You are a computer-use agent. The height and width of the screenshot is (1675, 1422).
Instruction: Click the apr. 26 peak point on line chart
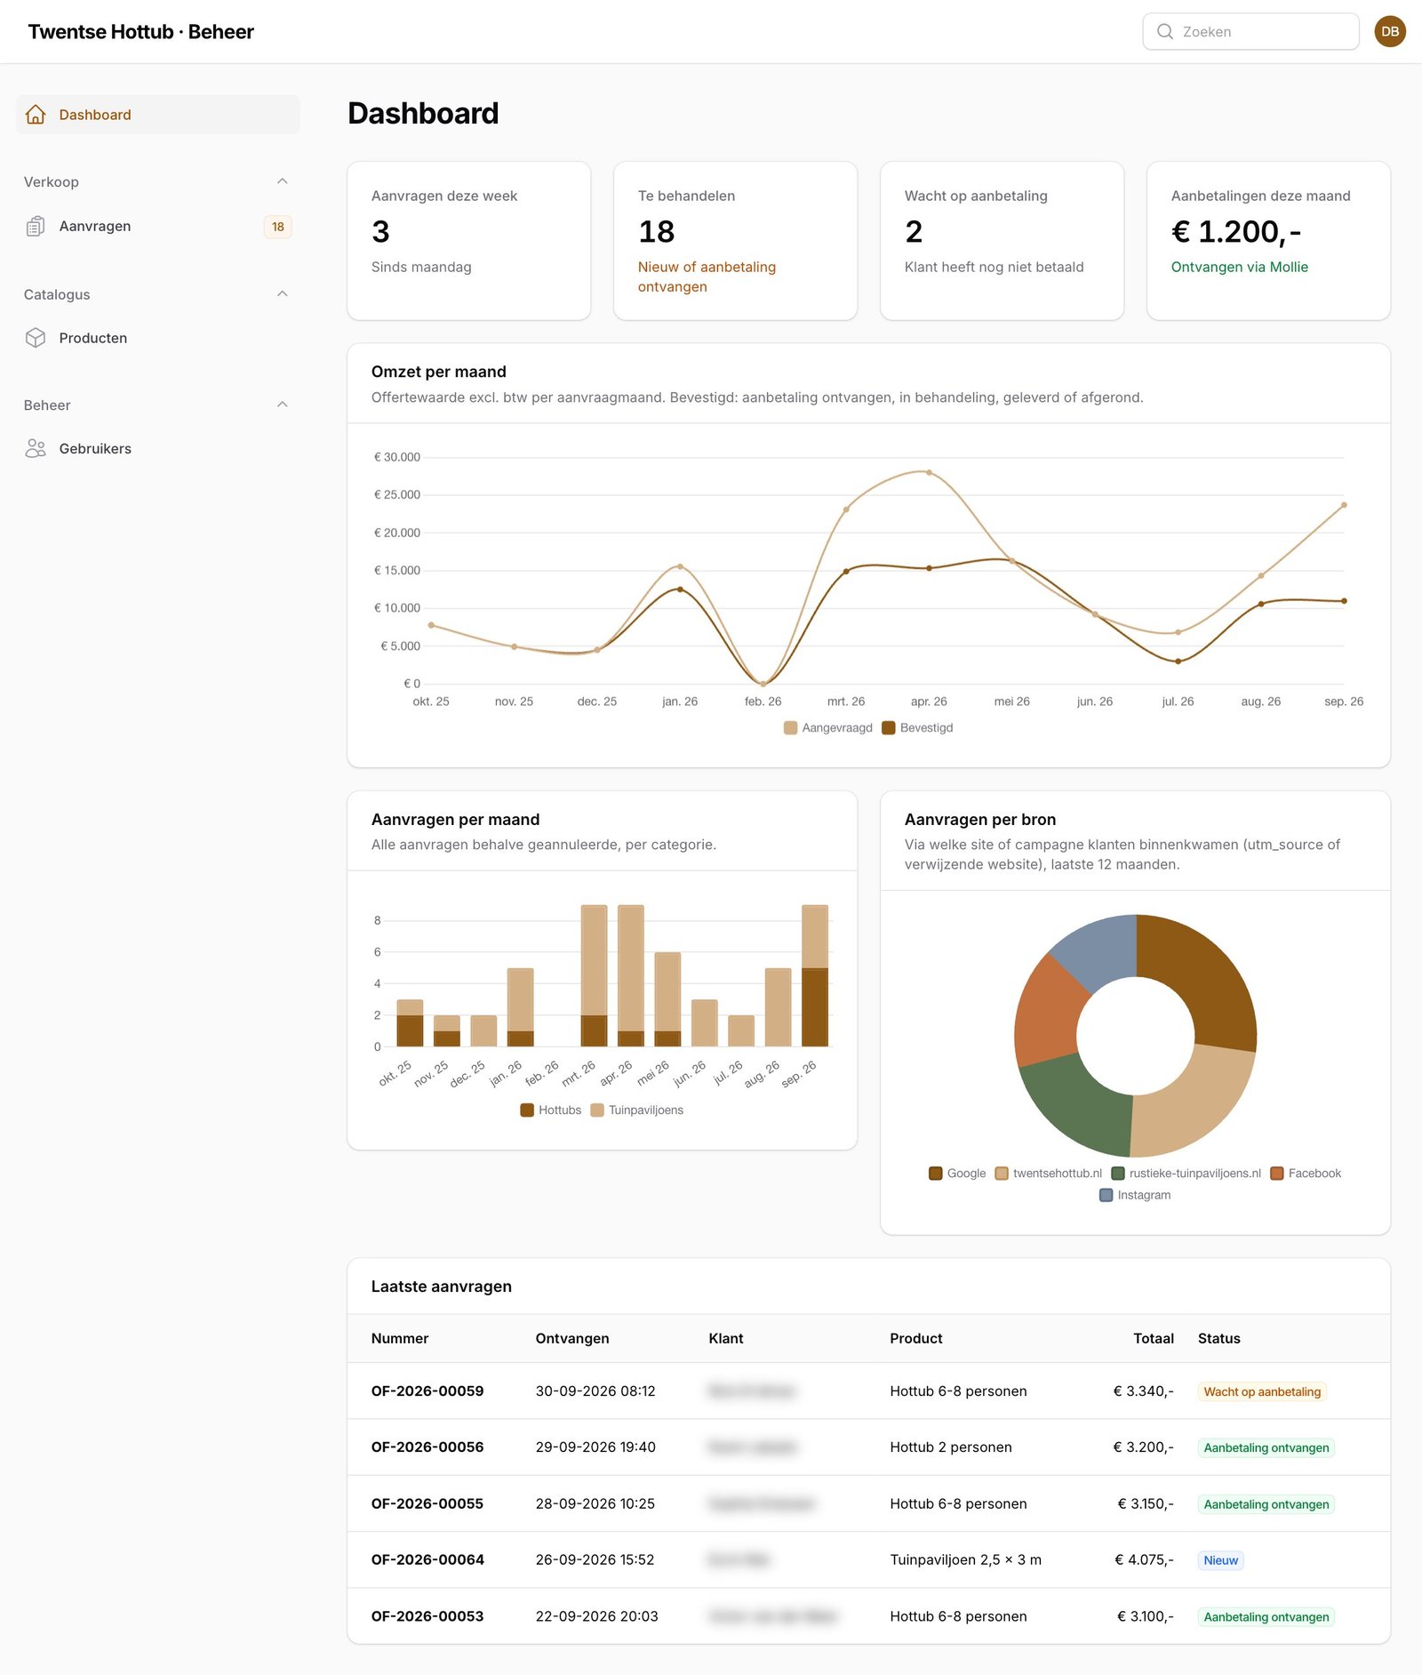point(929,472)
